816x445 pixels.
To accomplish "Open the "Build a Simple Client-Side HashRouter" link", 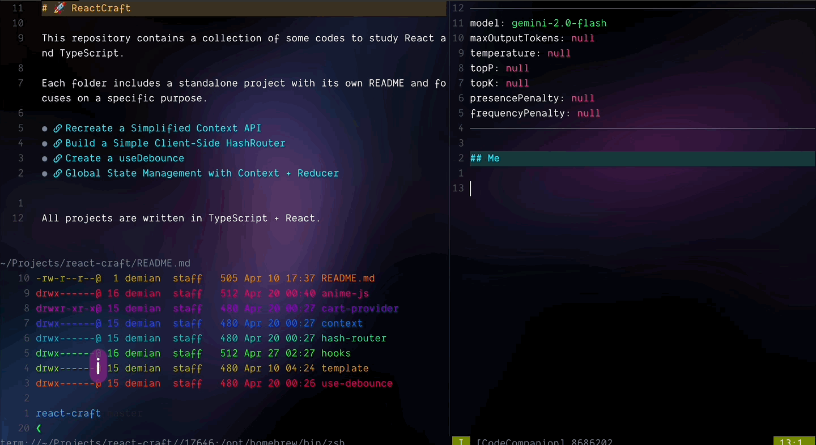I will (176, 143).
